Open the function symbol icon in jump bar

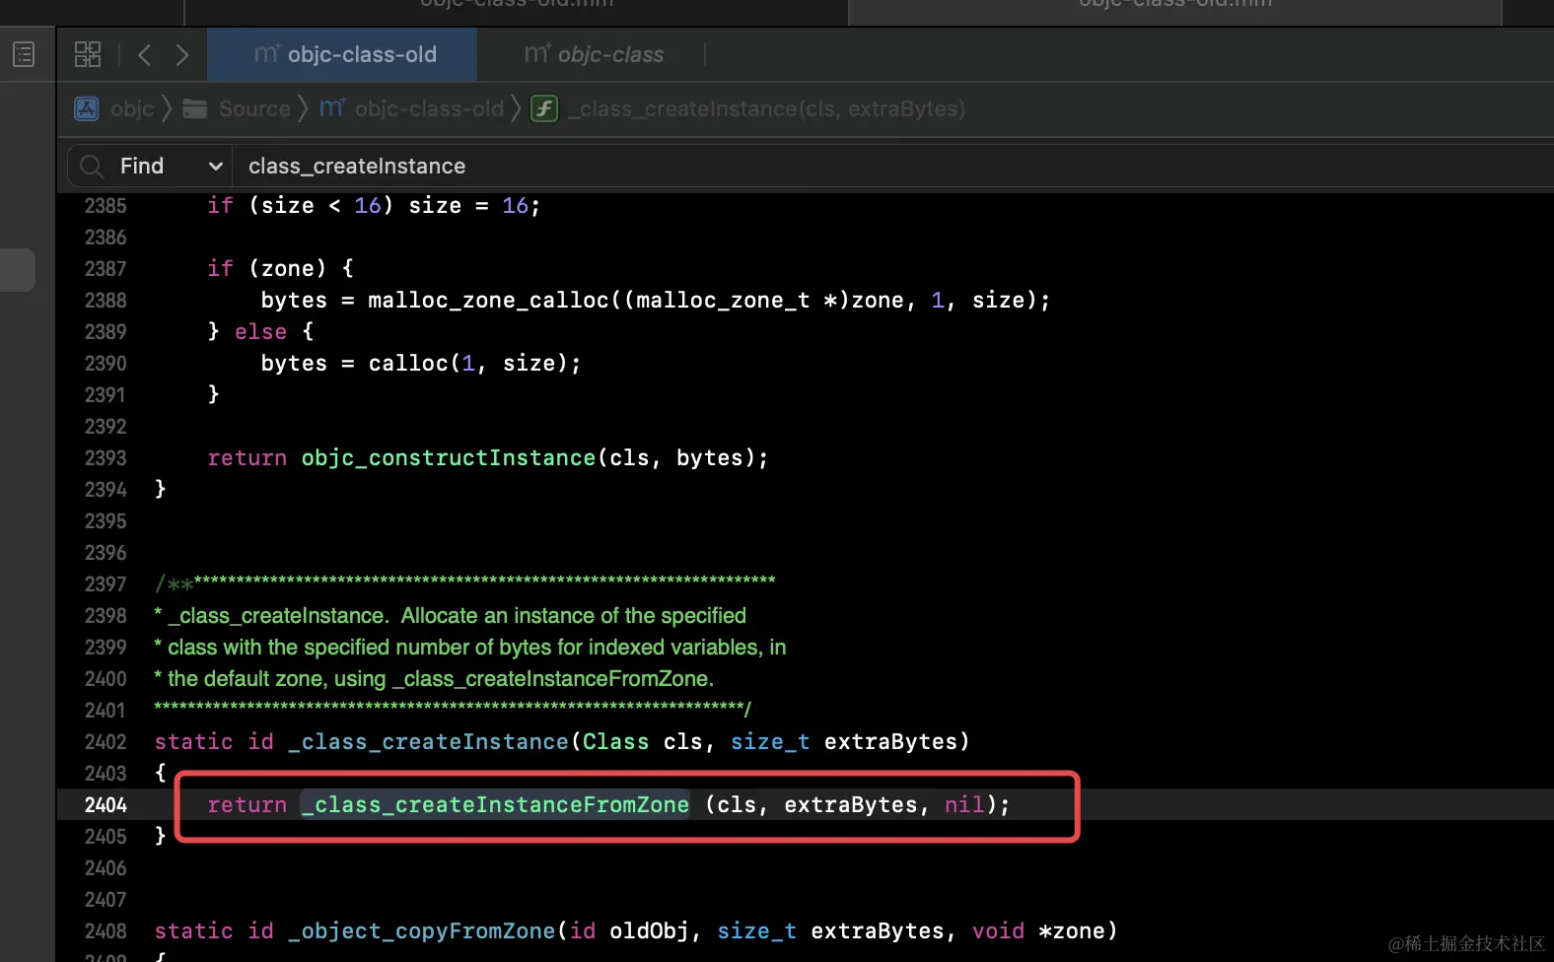544,108
